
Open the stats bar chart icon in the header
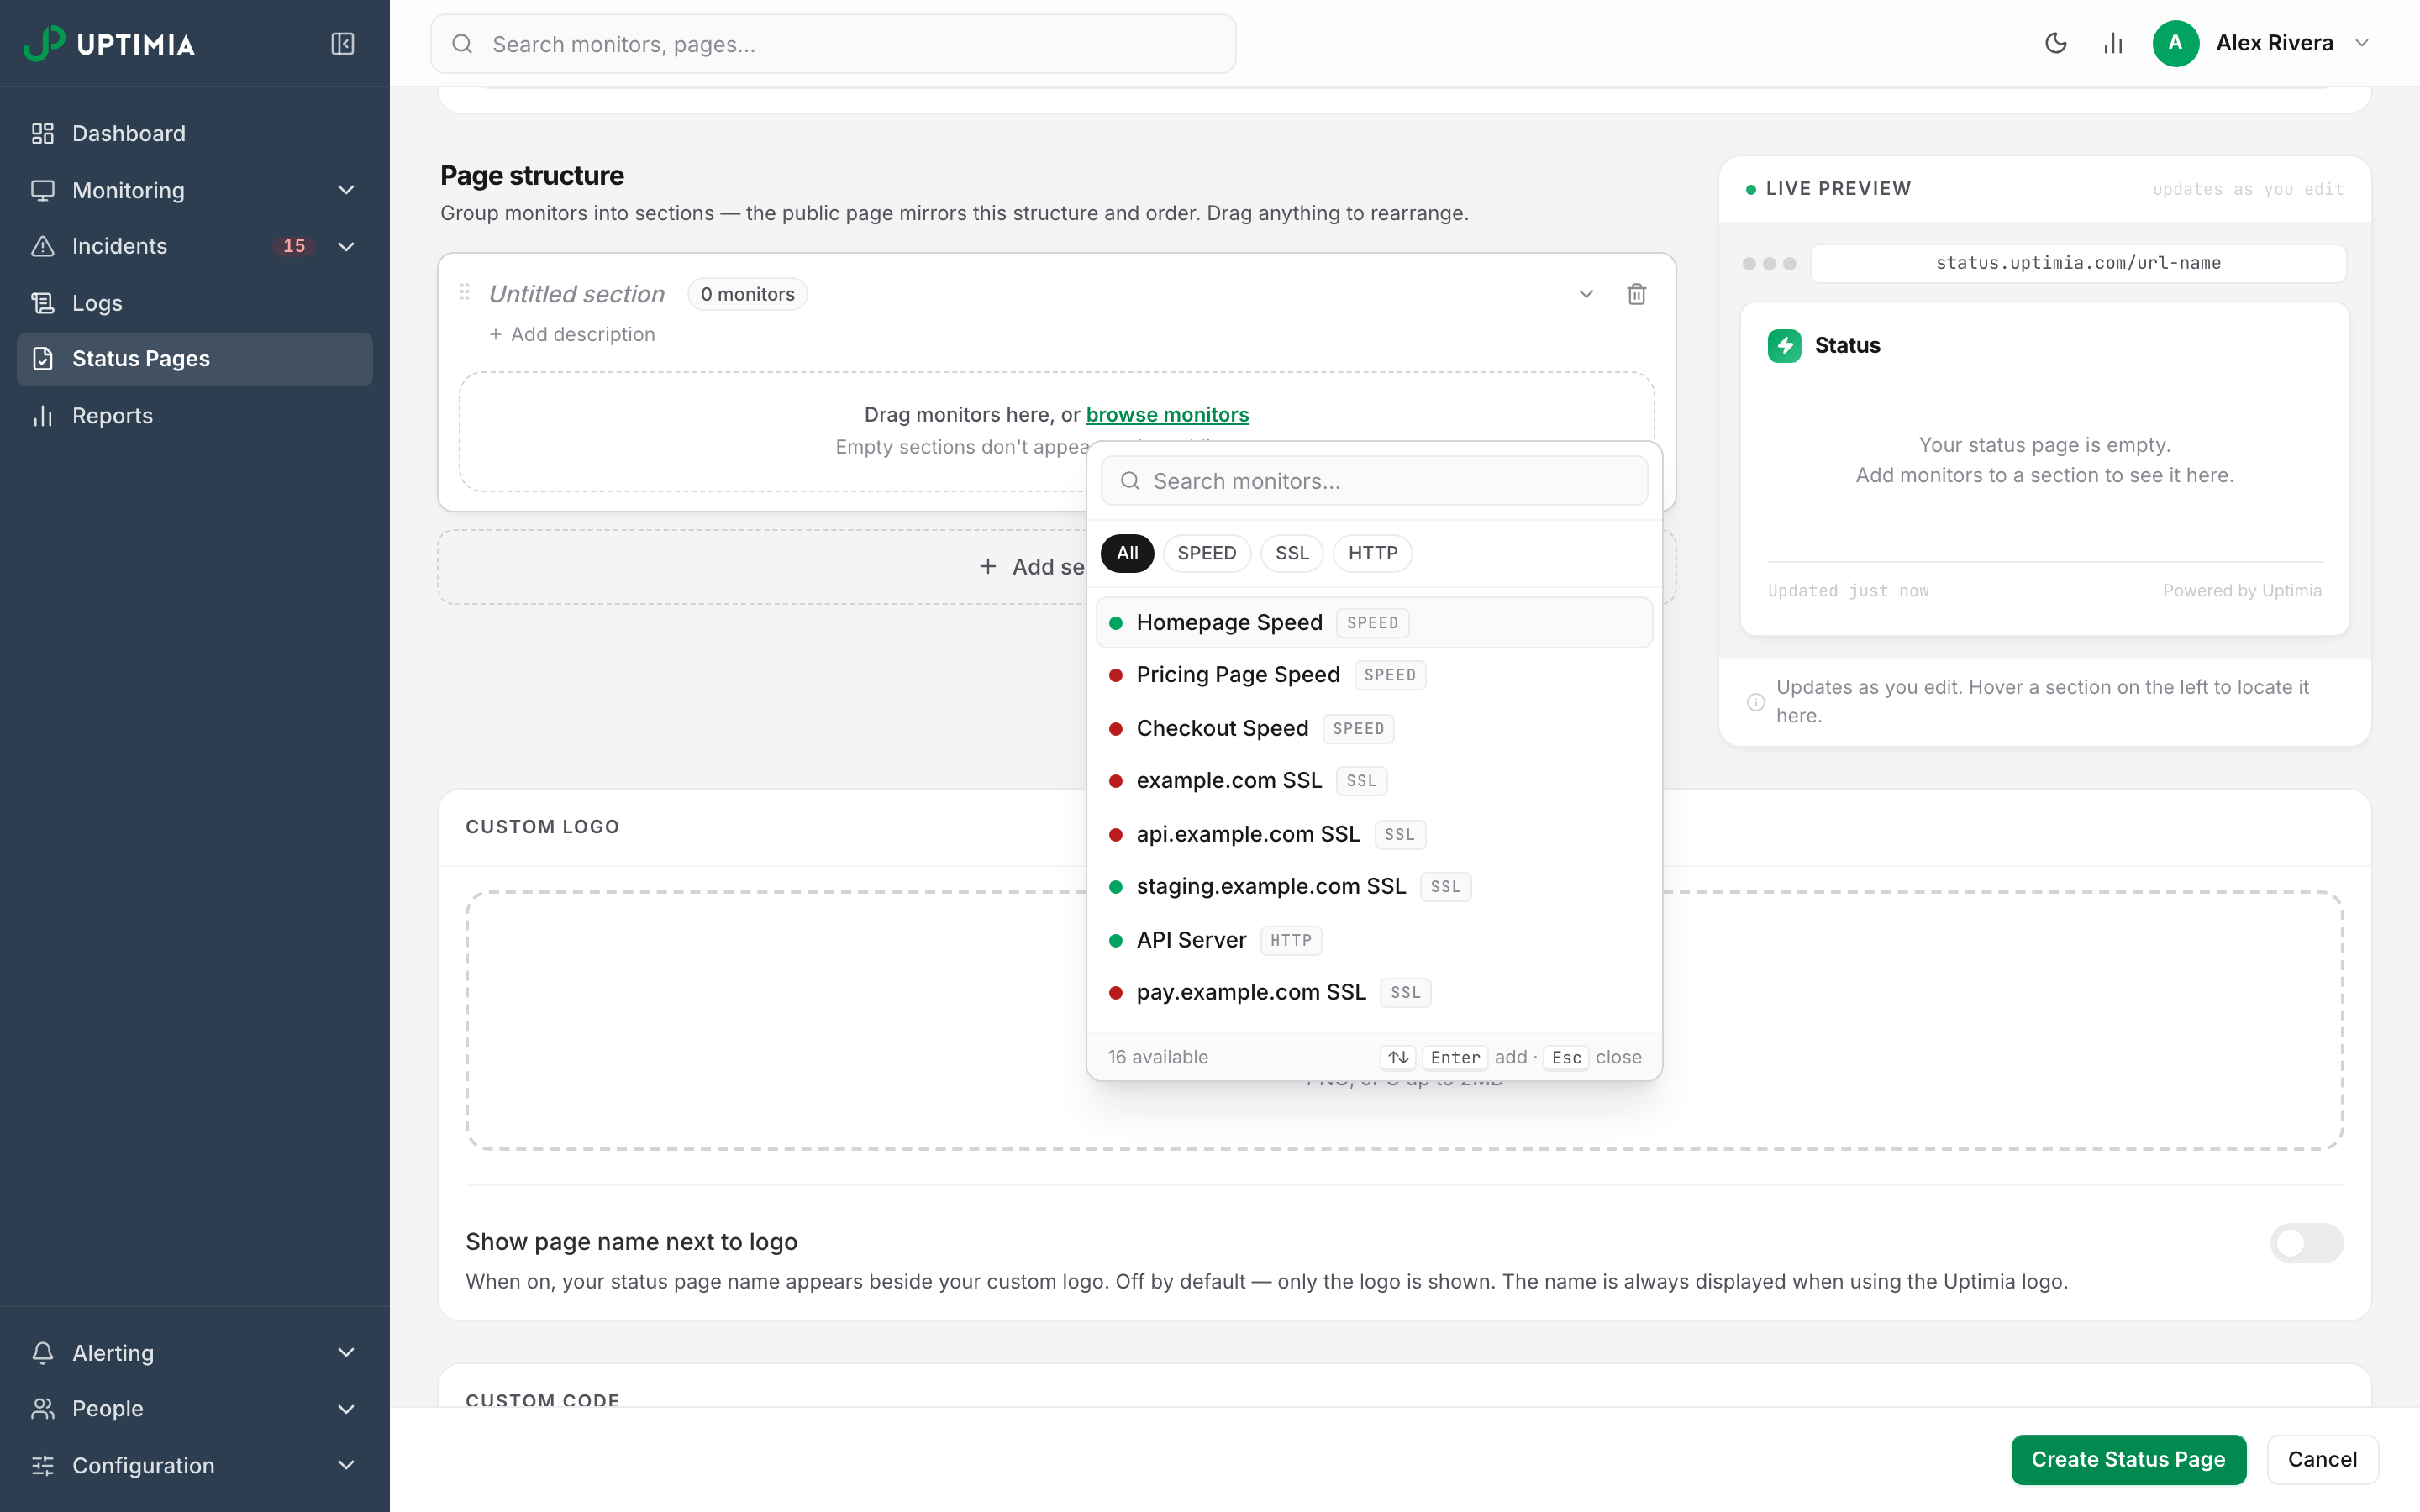(x=2112, y=43)
